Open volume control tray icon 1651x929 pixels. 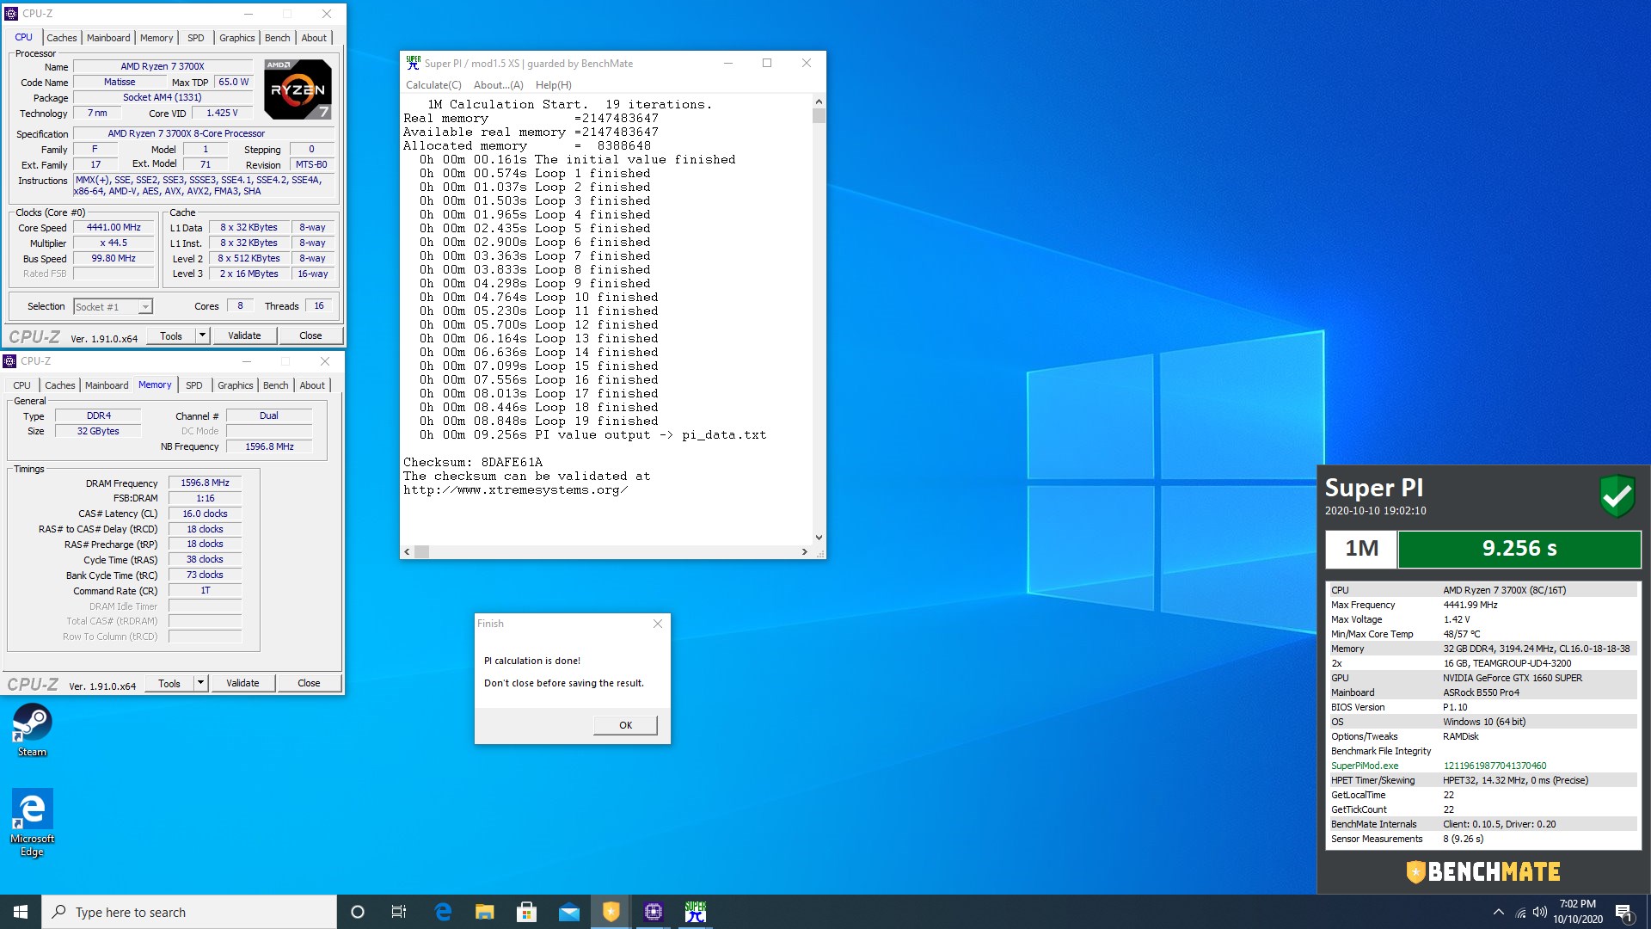coord(1539,912)
